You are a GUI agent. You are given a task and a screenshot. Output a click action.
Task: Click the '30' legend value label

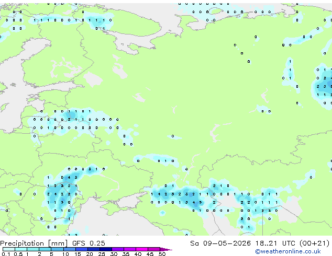(x=114, y=254)
